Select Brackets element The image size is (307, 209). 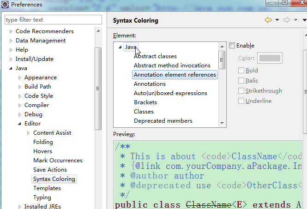(145, 102)
